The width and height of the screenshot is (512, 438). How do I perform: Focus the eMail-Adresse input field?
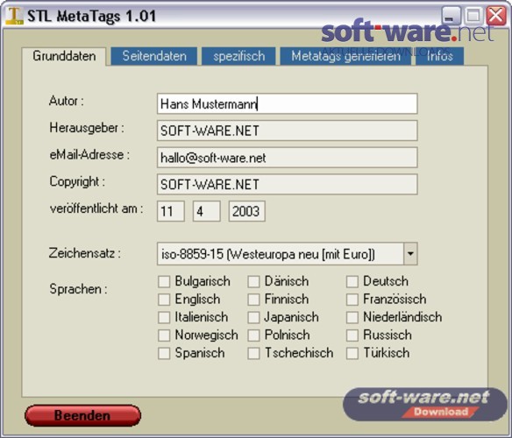287,158
